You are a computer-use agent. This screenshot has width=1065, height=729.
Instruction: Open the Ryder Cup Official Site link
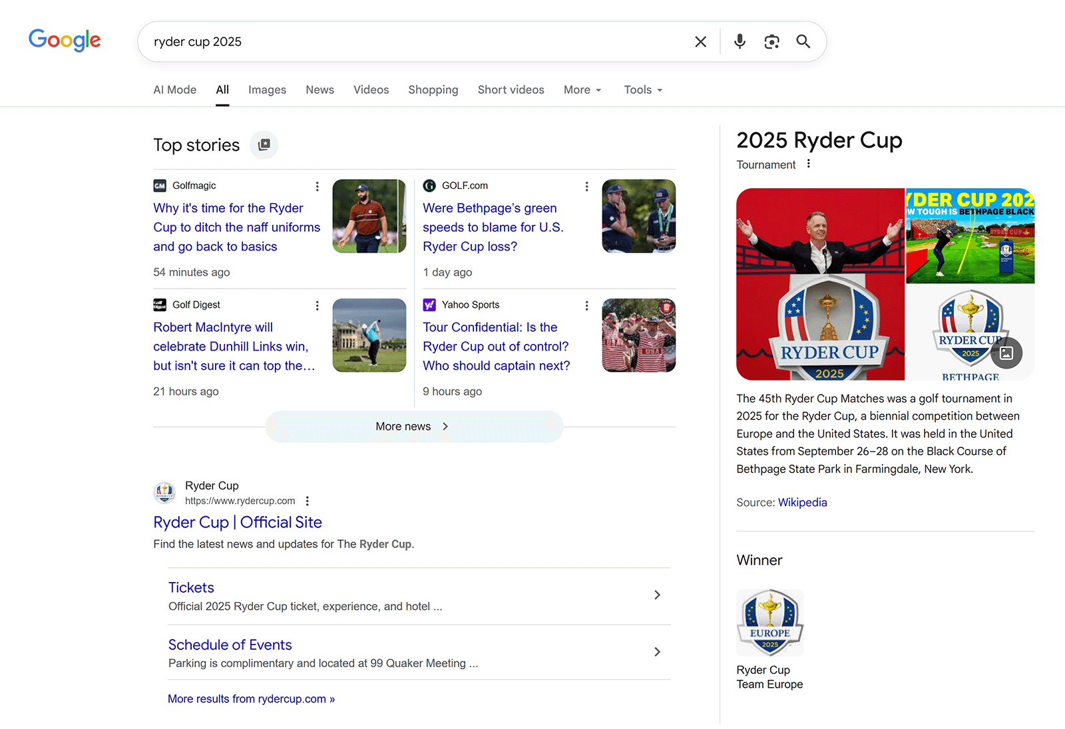click(238, 522)
